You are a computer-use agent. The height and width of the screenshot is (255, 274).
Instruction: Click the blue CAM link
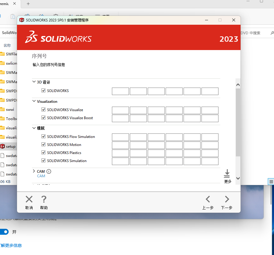41,176
